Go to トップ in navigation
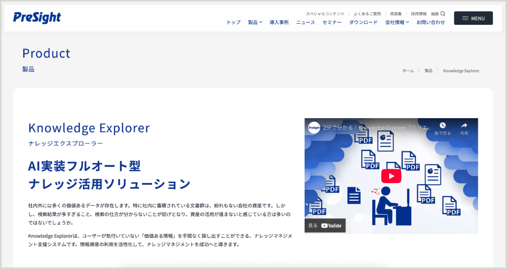Viewport: 507px width, 269px height. click(x=233, y=22)
